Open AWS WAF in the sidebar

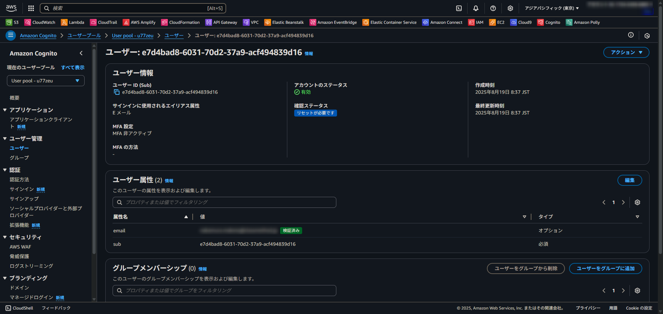point(20,247)
